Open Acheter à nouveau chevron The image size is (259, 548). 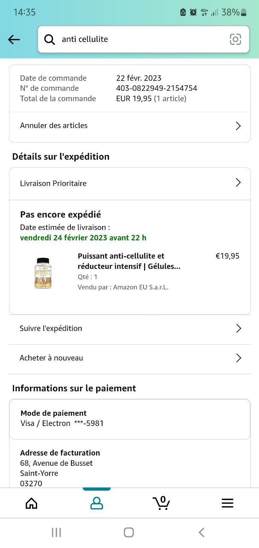point(238,358)
